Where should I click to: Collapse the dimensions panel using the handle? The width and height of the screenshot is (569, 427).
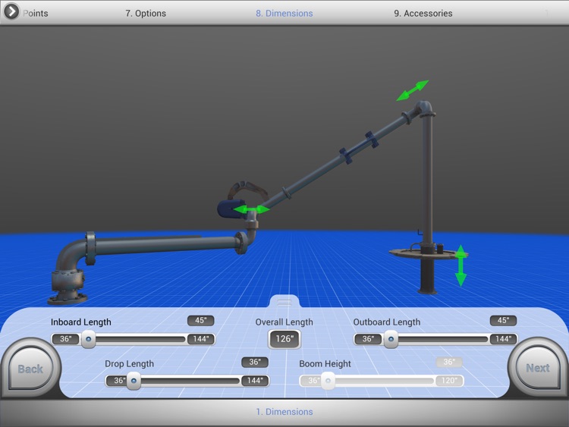(284, 303)
